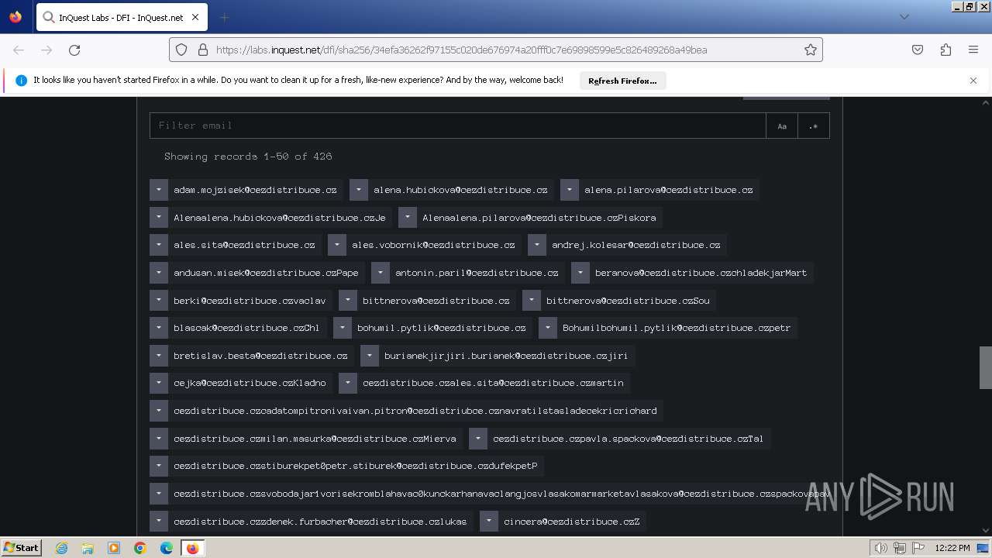The height and width of the screenshot is (558, 992).
Task: Bookmark this page with star icon
Action: tap(811, 50)
